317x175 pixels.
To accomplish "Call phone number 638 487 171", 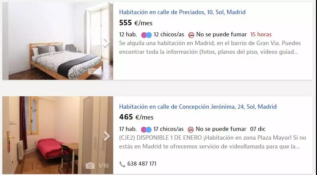I will click(142, 164).
